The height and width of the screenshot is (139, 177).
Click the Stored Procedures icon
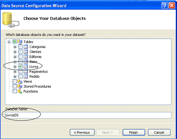tap(20, 86)
